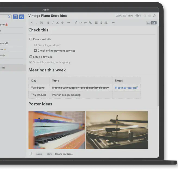The image size is (178, 178).
Task: Open note in external editor
Action: (x=41, y=23)
